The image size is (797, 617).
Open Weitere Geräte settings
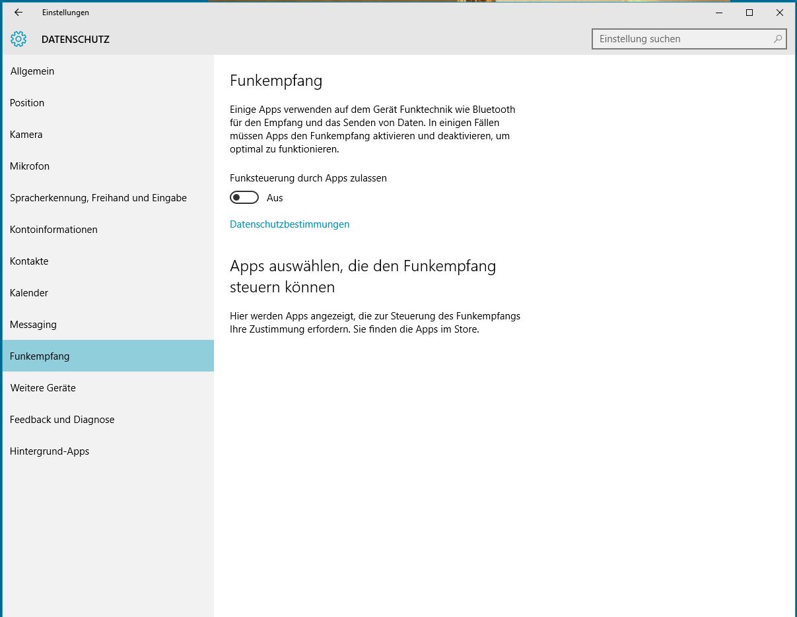click(x=108, y=388)
